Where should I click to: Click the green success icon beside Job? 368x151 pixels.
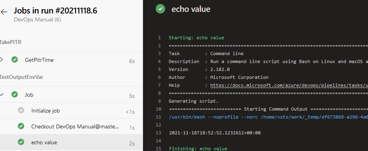[x=15, y=95]
